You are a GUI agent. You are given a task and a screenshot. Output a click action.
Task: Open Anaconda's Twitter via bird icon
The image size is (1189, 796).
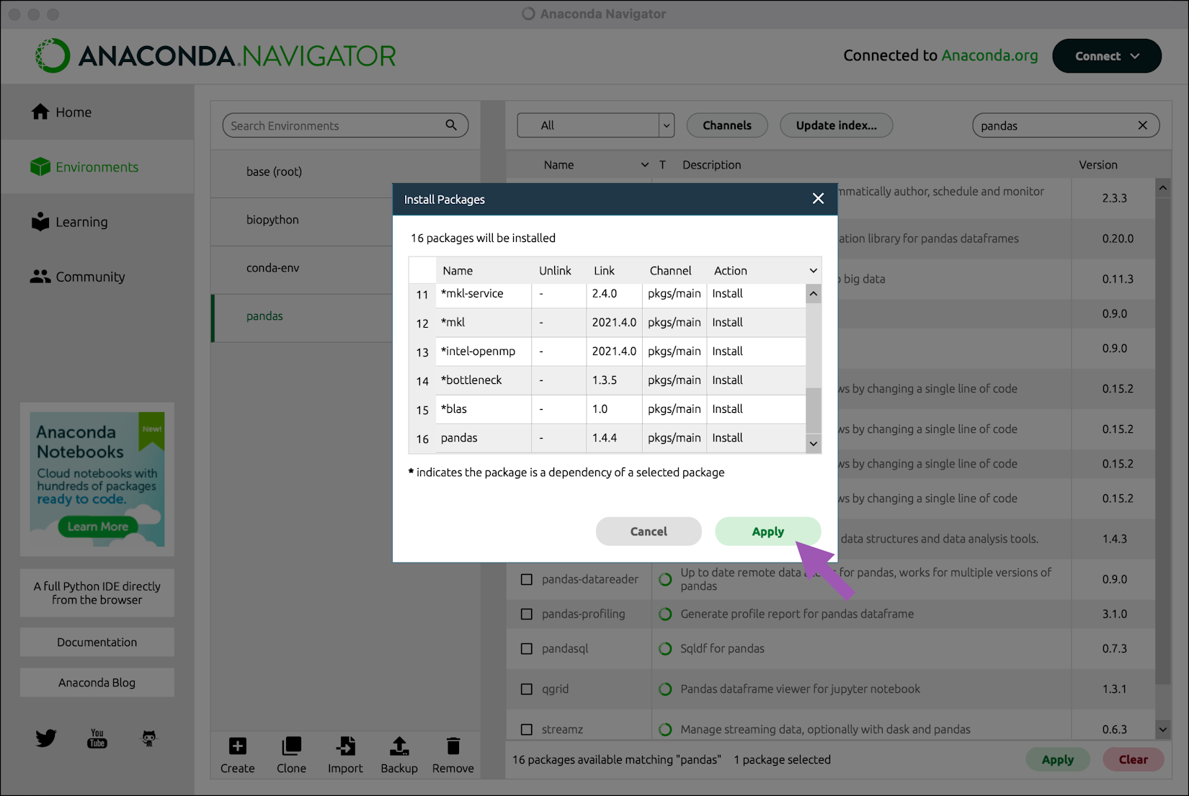[45, 738]
